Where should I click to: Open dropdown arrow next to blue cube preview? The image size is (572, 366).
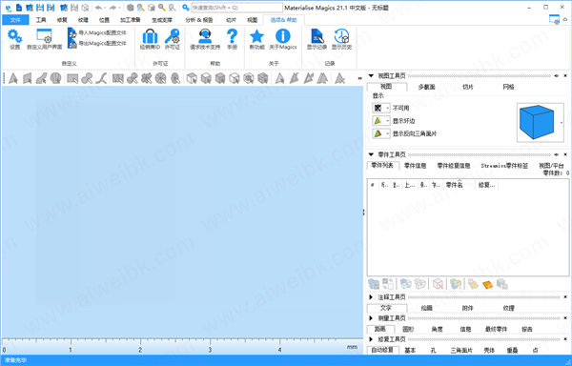tap(562, 123)
